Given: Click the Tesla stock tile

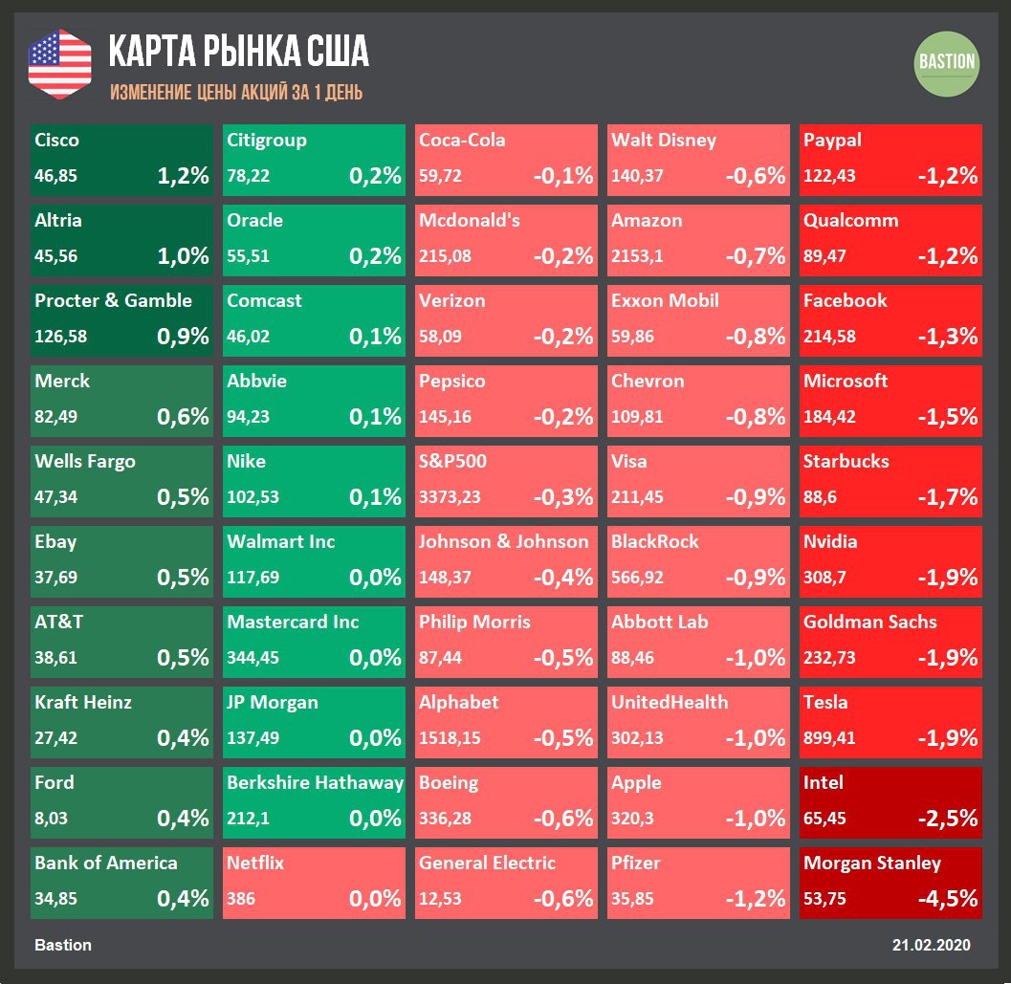Looking at the screenshot, I should tap(890, 722).
